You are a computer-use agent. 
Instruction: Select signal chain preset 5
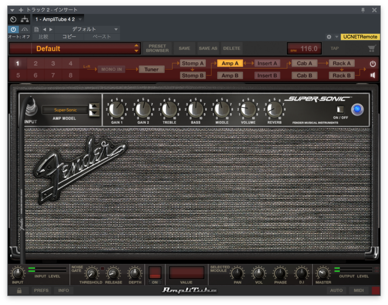coord(18,76)
